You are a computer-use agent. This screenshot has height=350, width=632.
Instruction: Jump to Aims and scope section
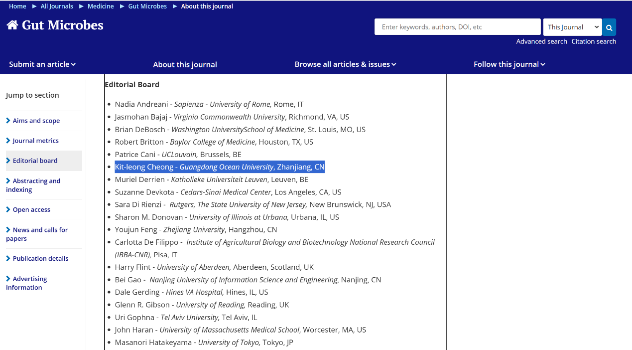(x=36, y=121)
